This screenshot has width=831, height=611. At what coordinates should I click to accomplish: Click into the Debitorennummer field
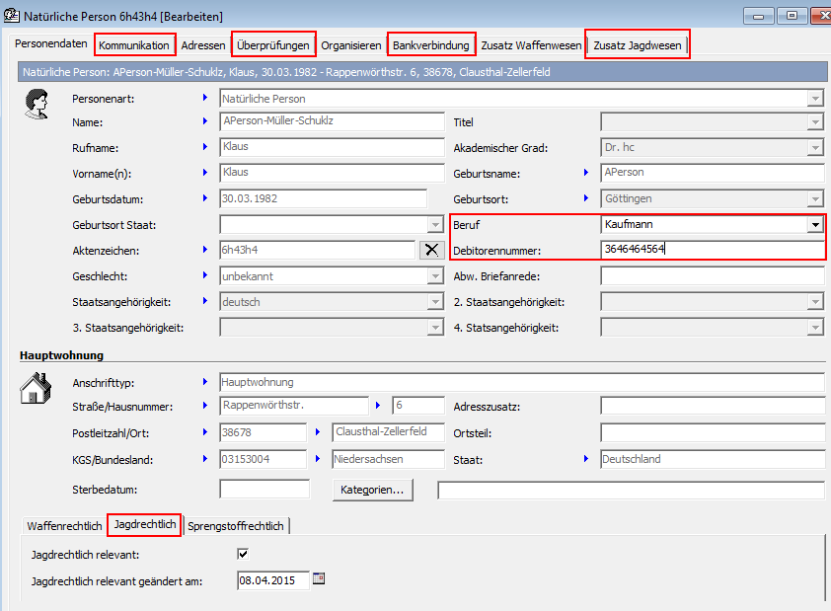click(711, 250)
